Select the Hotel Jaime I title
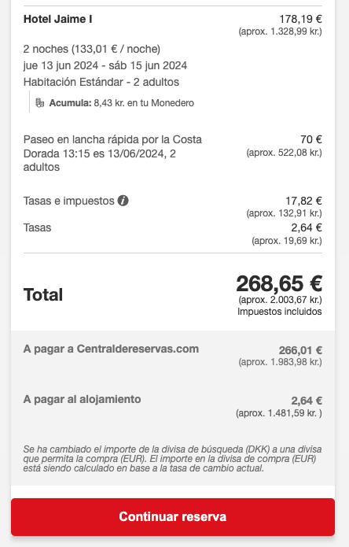Viewport: 349px width, 547px height. [x=58, y=19]
